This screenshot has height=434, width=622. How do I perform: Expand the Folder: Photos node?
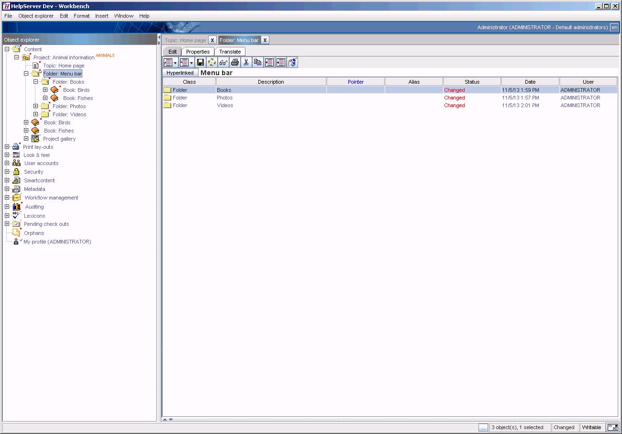[x=36, y=106]
